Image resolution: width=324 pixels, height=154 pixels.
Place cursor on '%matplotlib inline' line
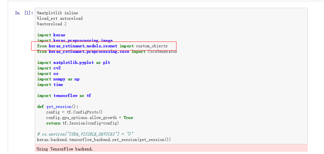(x=58, y=13)
